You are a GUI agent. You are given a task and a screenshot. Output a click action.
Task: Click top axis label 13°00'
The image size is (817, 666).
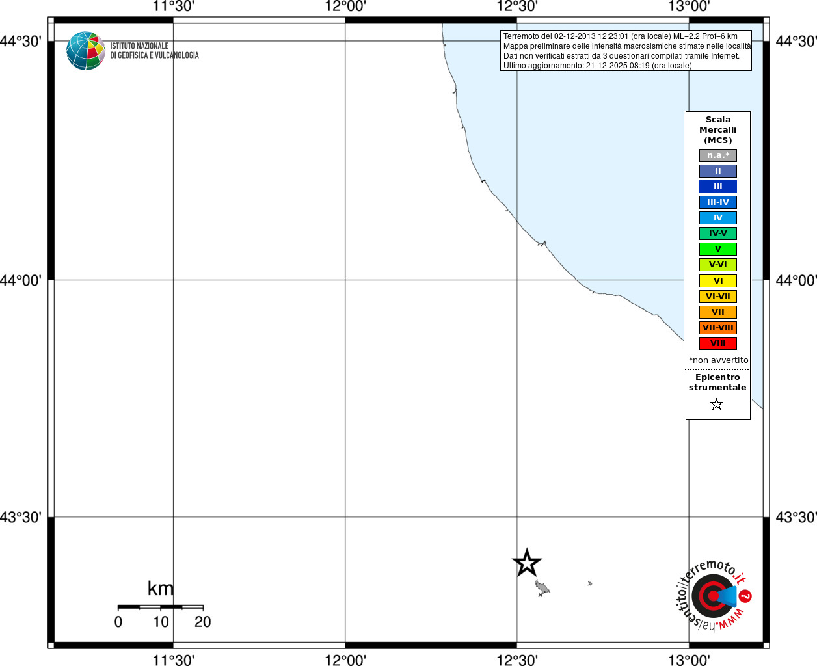point(689,7)
